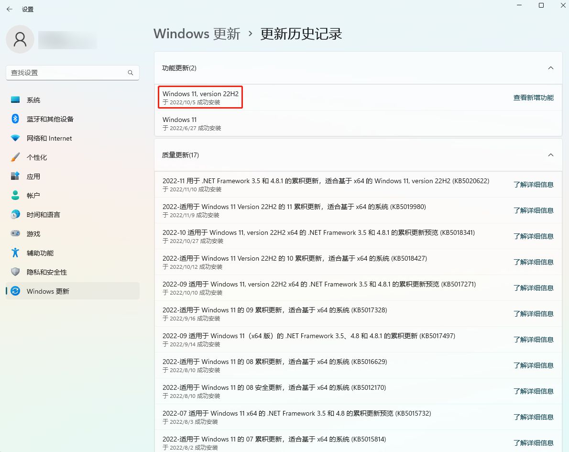This screenshot has height=452, width=569.
Task: Open 了解详细信息 for KB5016629
Action: pos(534,365)
